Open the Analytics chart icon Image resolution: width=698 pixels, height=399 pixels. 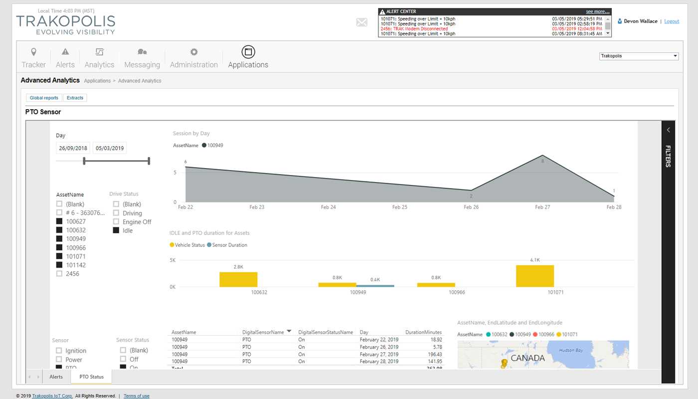pyautogui.click(x=99, y=52)
